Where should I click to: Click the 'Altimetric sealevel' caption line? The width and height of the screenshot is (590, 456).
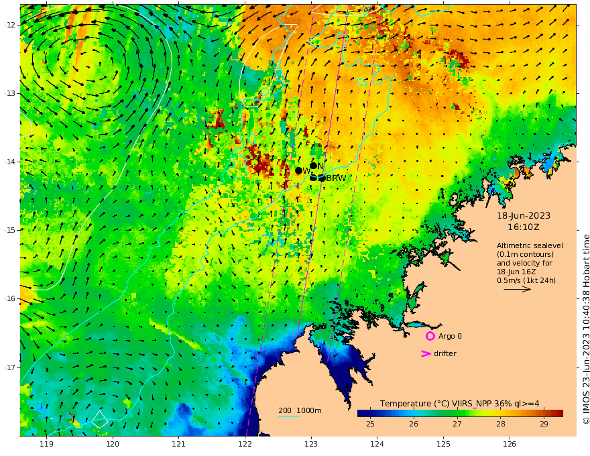pyautogui.click(x=530, y=245)
